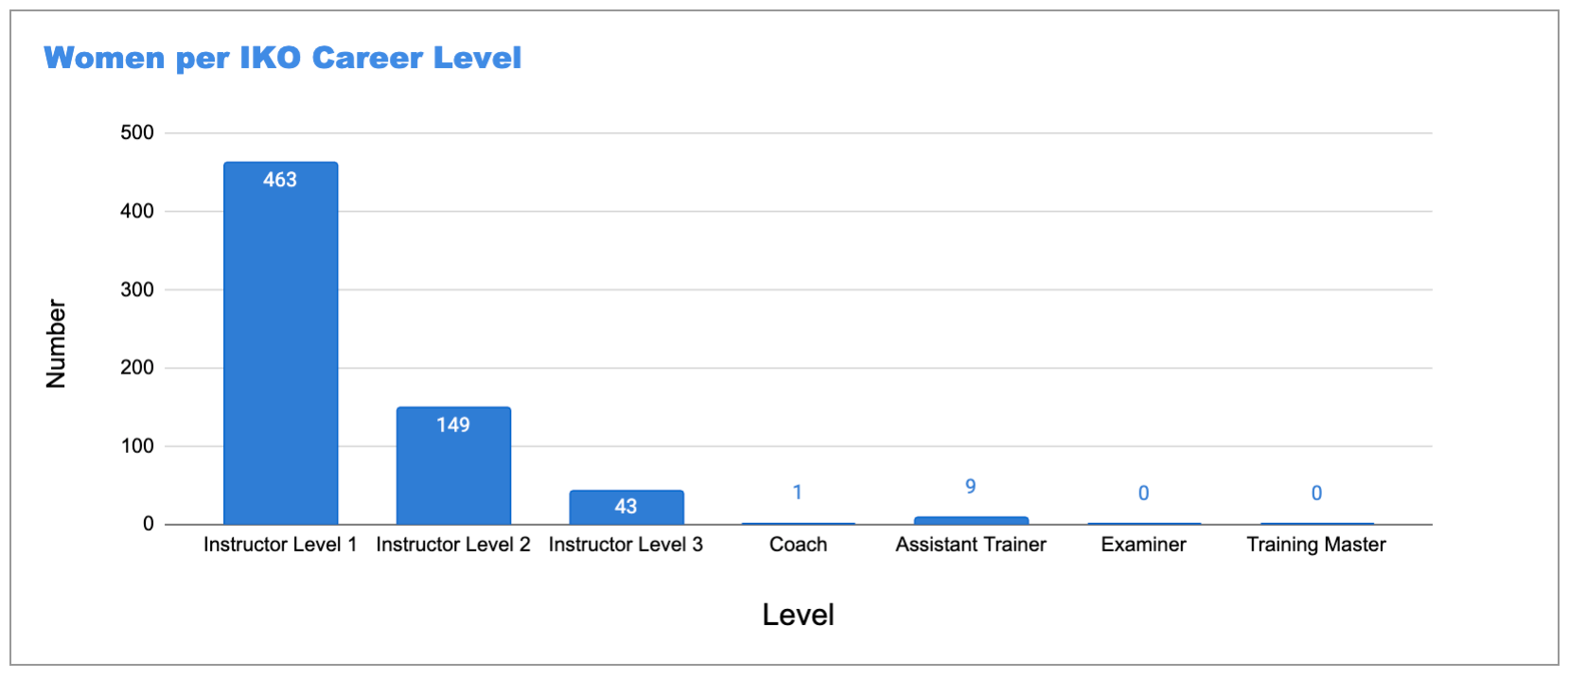Select the Instructor Level 1 bar
Image resolution: width=1569 pixels, height=679 pixels.
pyautogui.click(x=280, y=350)
